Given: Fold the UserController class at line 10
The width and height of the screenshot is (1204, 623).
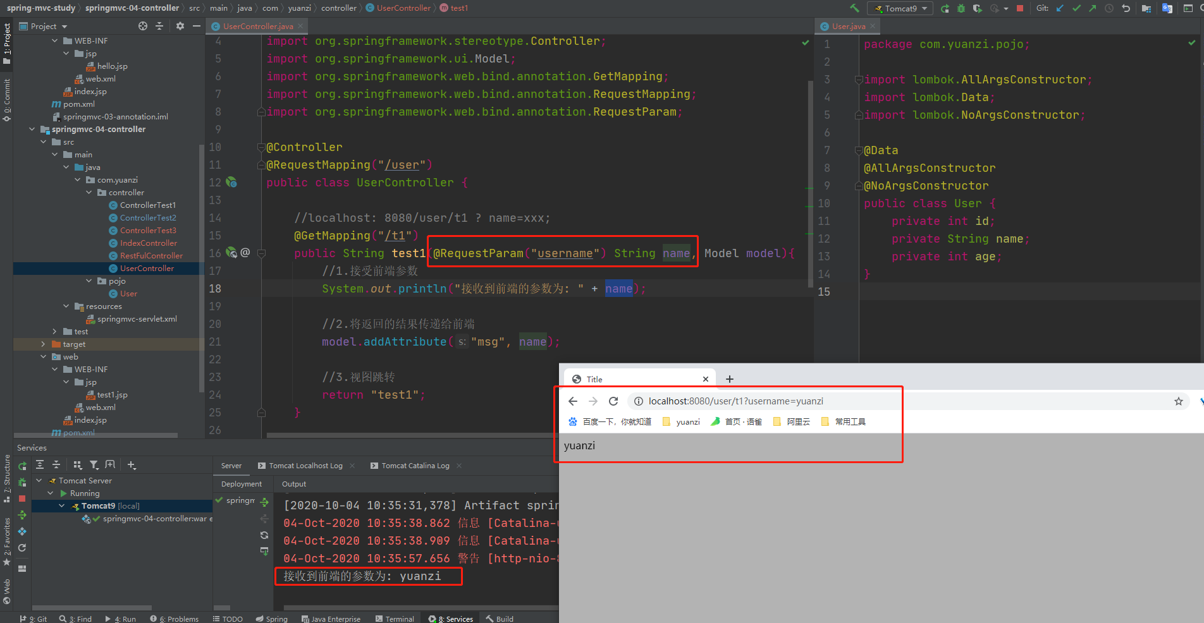Looking at the screenshot, I should click(x=261, y=147).
